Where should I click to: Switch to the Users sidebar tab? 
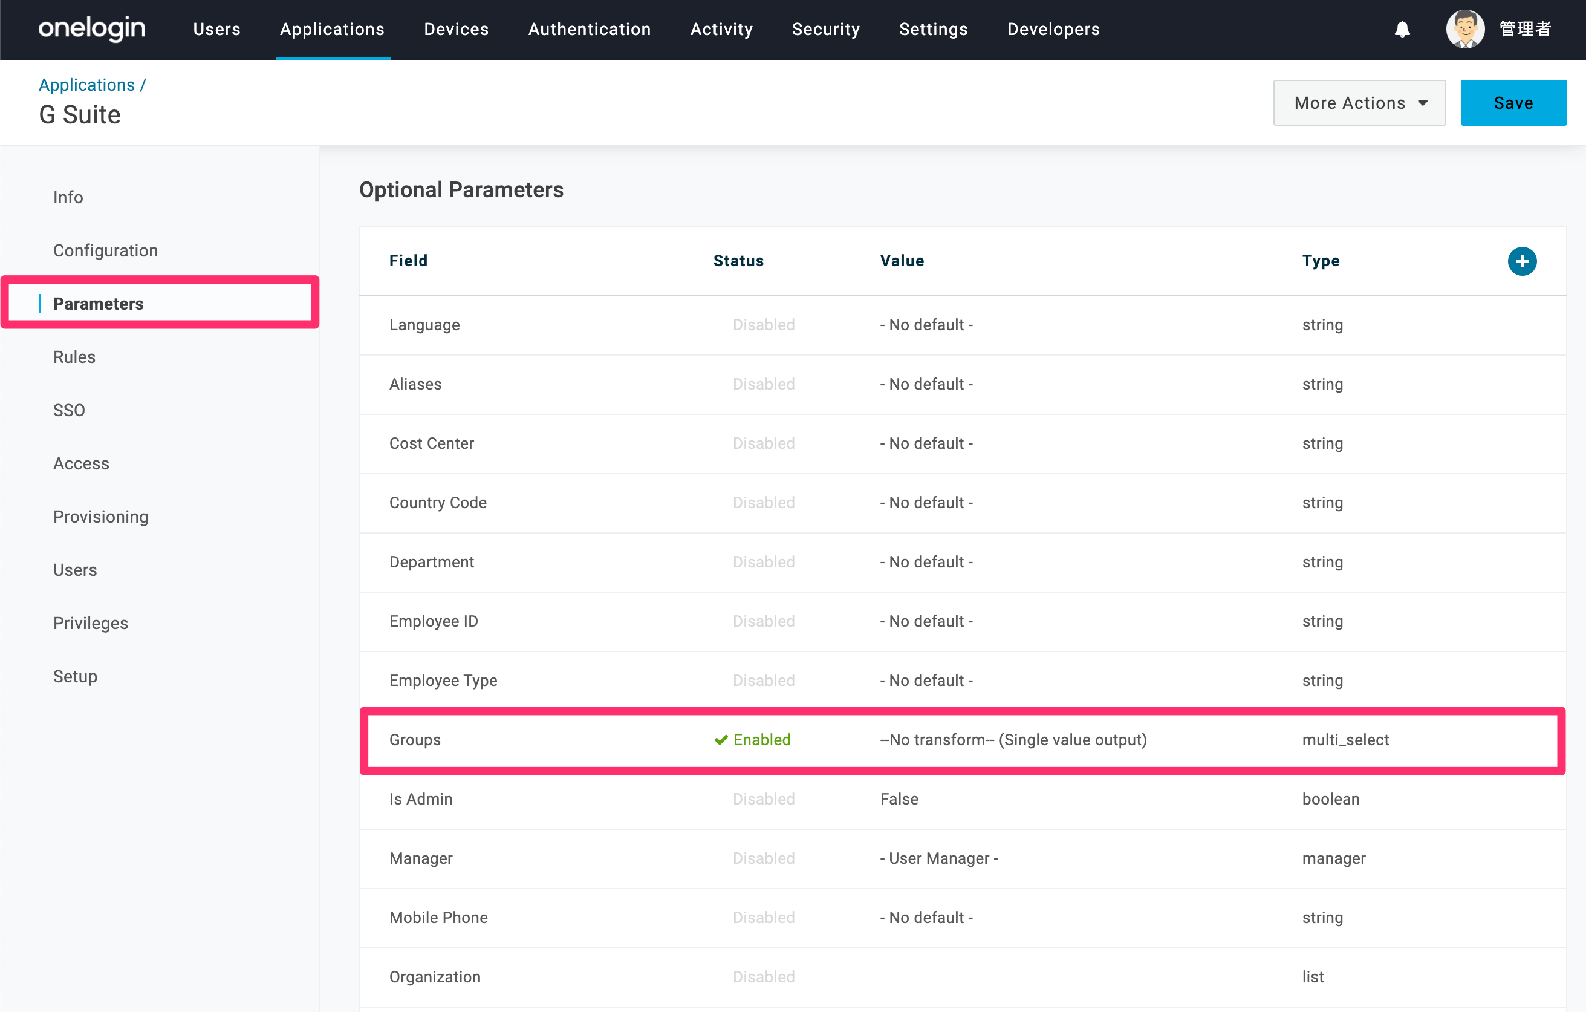(x=75, y=570)
